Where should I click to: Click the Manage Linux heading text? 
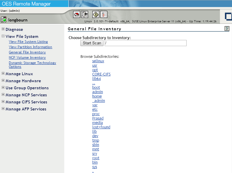click(19, 74)
